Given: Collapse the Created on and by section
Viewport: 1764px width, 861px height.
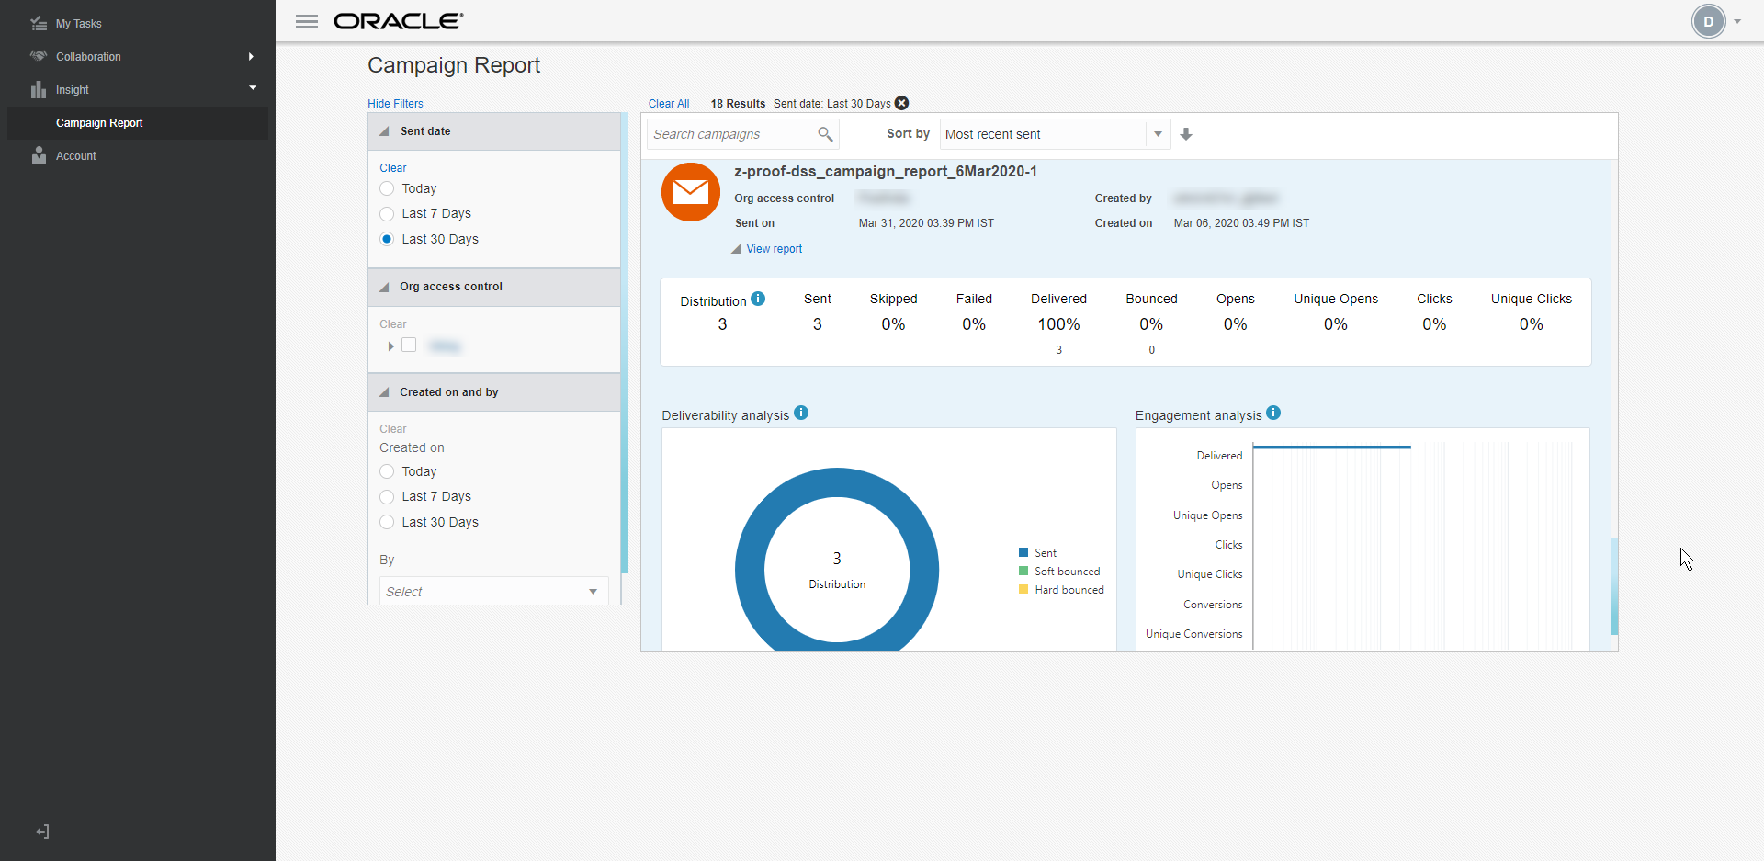Looking at the screenshot, I should pyautogui.click(x=385, y=391).
